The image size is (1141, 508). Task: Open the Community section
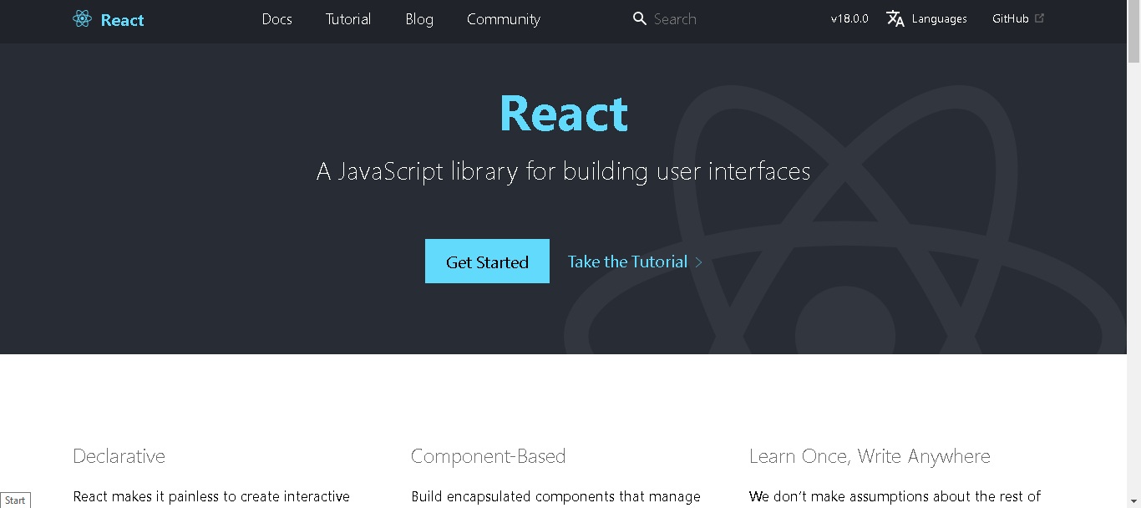[503, 18]
